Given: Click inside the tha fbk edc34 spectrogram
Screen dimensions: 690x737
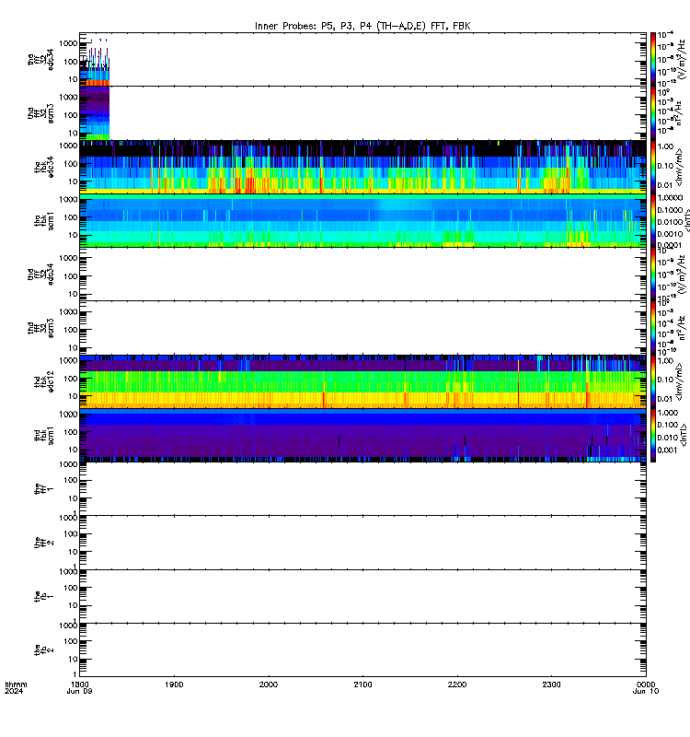Looking at the screenshot, I should point(362,167).
